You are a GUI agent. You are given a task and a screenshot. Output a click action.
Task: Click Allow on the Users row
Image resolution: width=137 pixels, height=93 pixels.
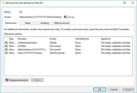(12, 53)
